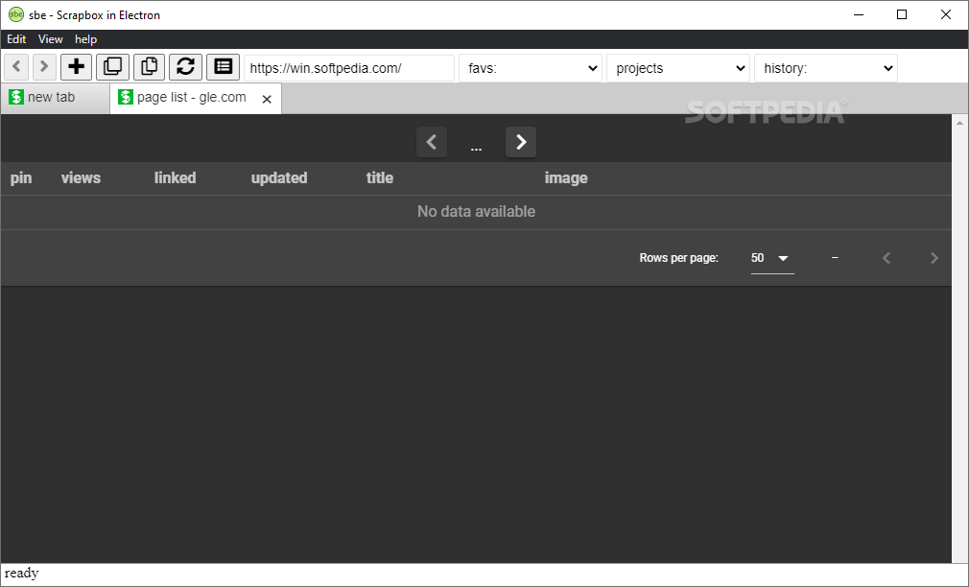This screenshot has height=587, width=969.
Task: Go to previous page list with left chevron
Action: 432,142
